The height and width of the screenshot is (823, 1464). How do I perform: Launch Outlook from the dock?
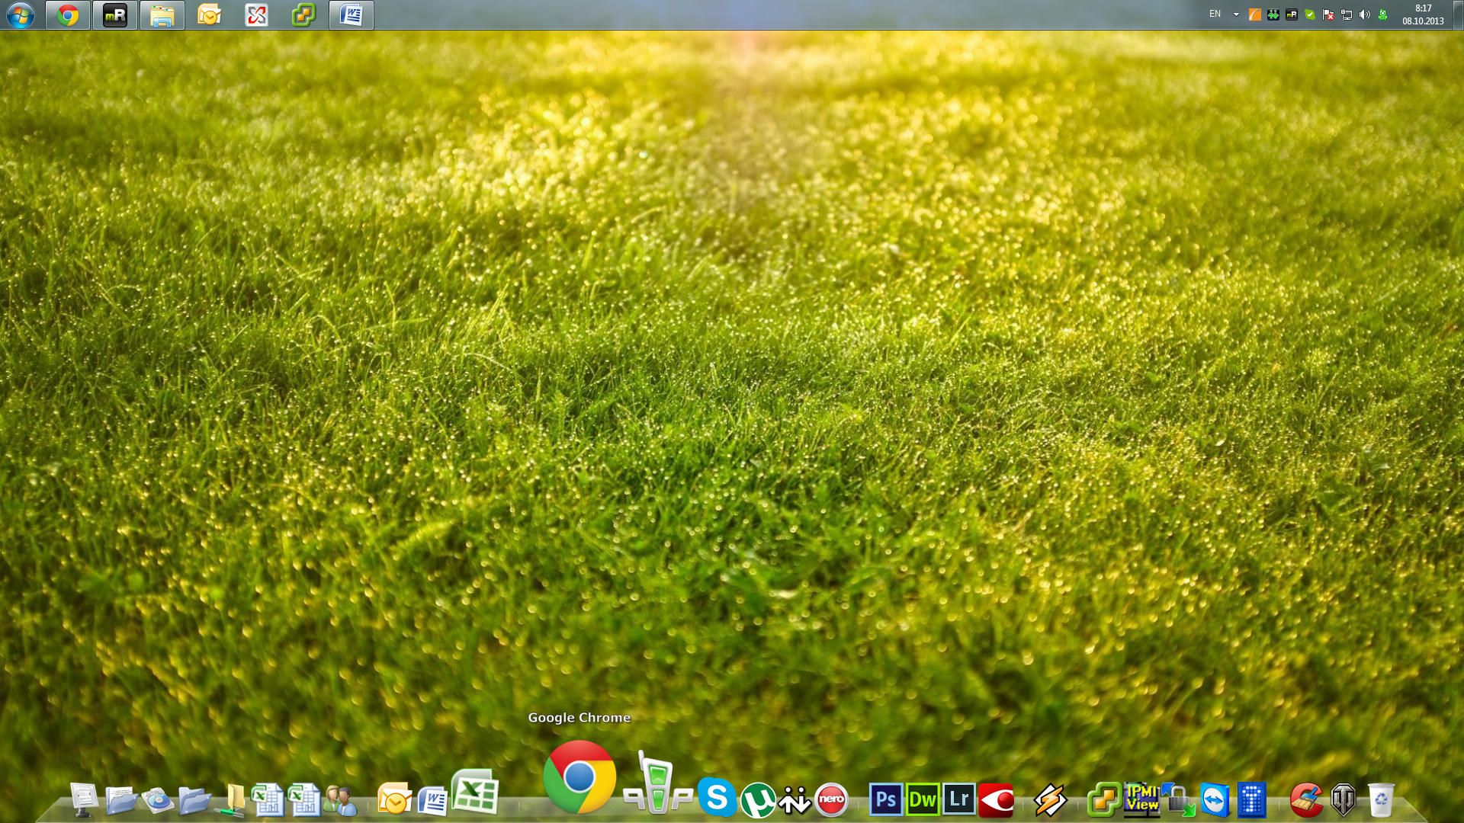coord(395,800)
